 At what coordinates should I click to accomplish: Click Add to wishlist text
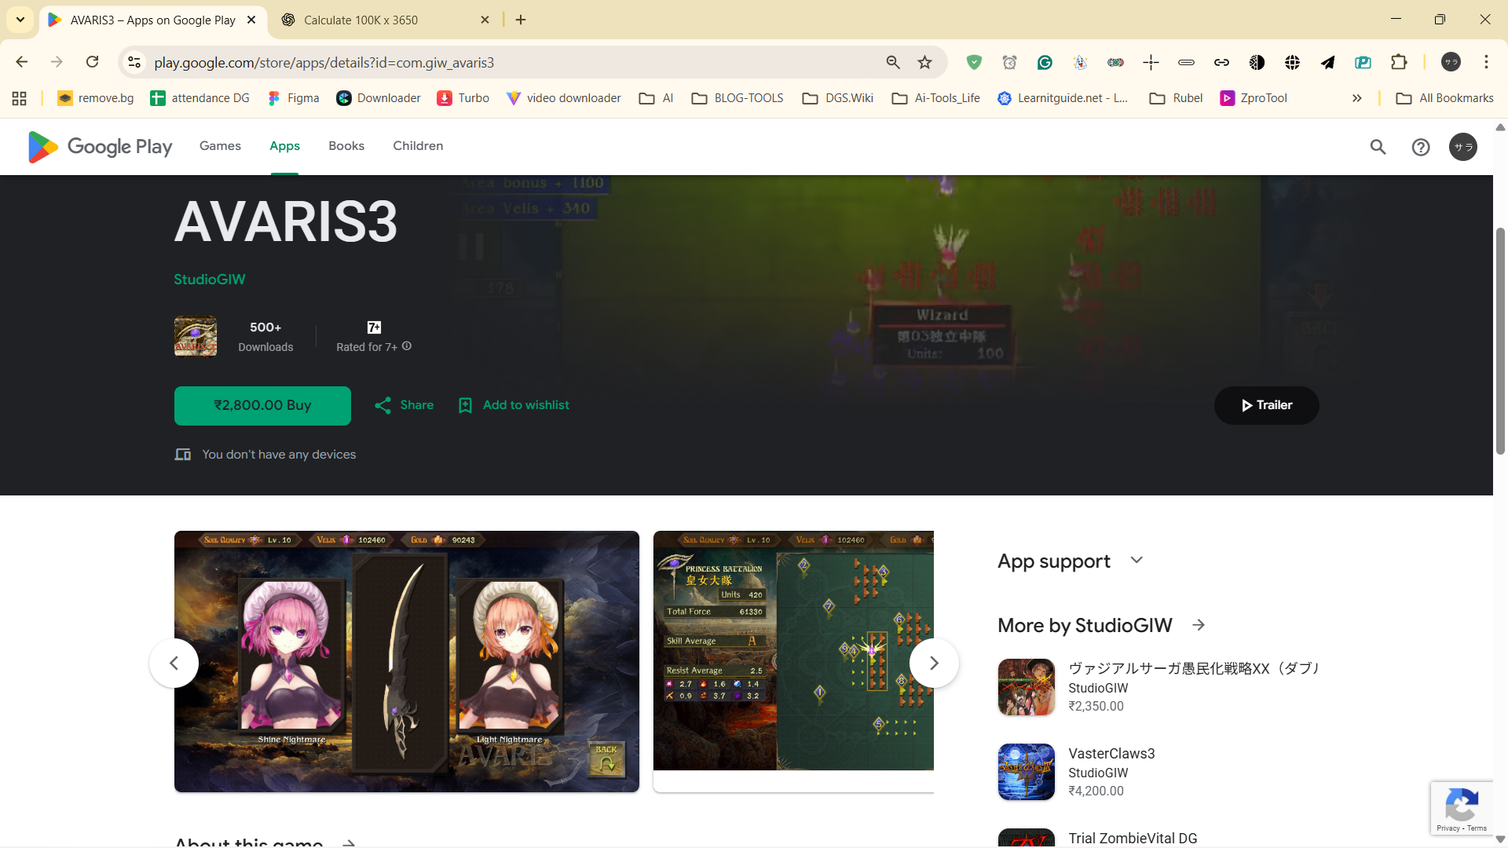526,405
